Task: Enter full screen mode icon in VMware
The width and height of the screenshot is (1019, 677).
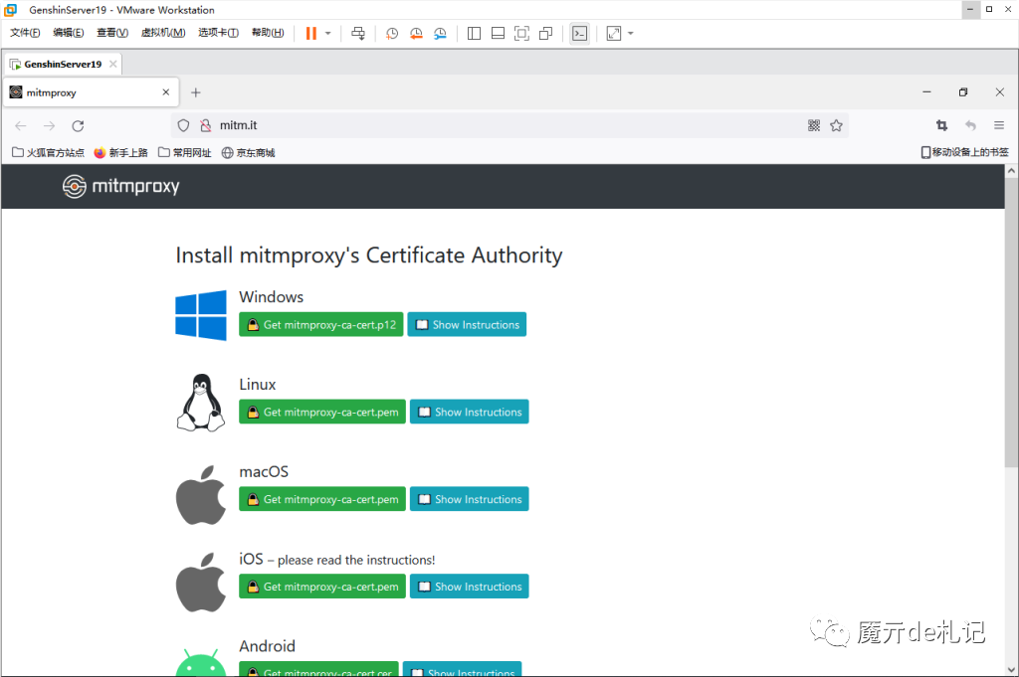Action: 521,33
